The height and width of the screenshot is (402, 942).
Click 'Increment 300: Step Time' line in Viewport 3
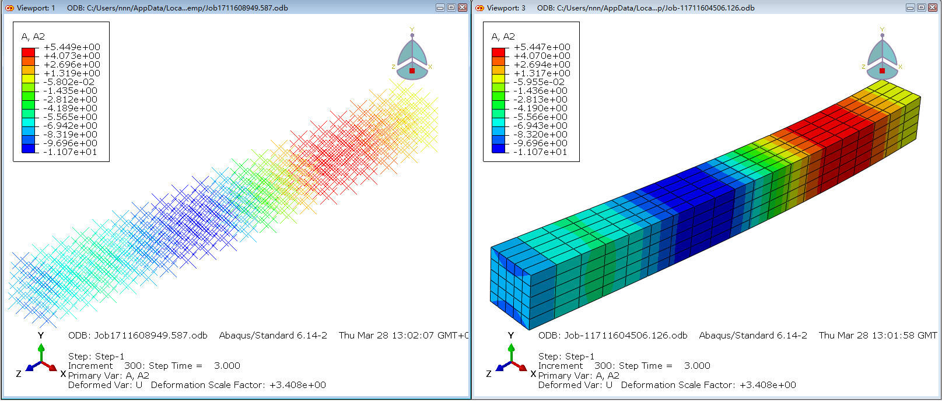[x=624, y=366]
